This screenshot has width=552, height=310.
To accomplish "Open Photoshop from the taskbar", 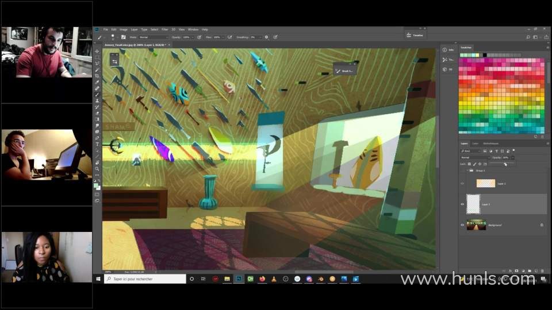I will 239,279.
